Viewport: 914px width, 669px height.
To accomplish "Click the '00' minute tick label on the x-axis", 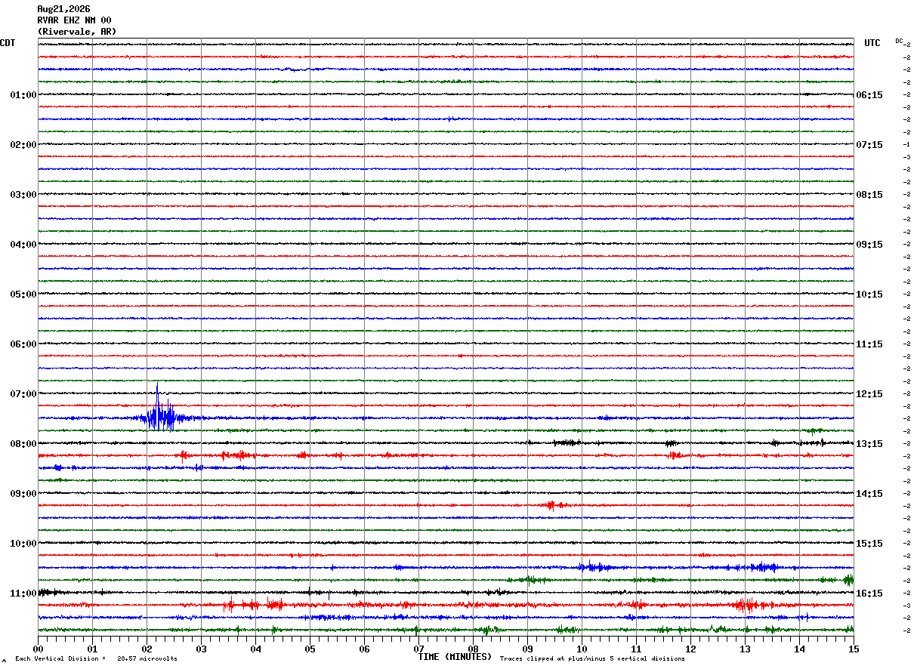I will tap(38, 649).
